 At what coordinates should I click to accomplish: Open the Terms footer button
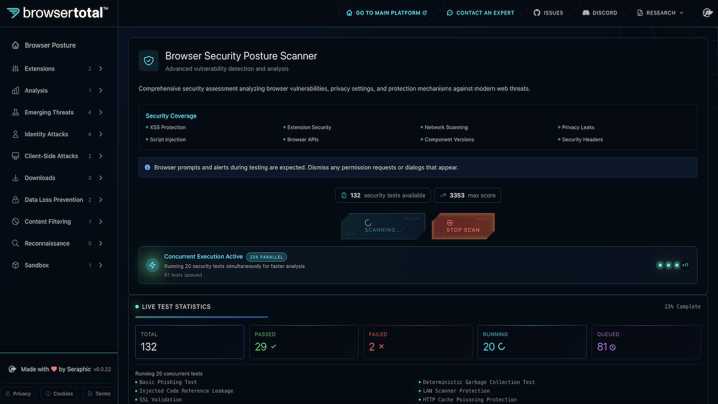coord(99,393)
